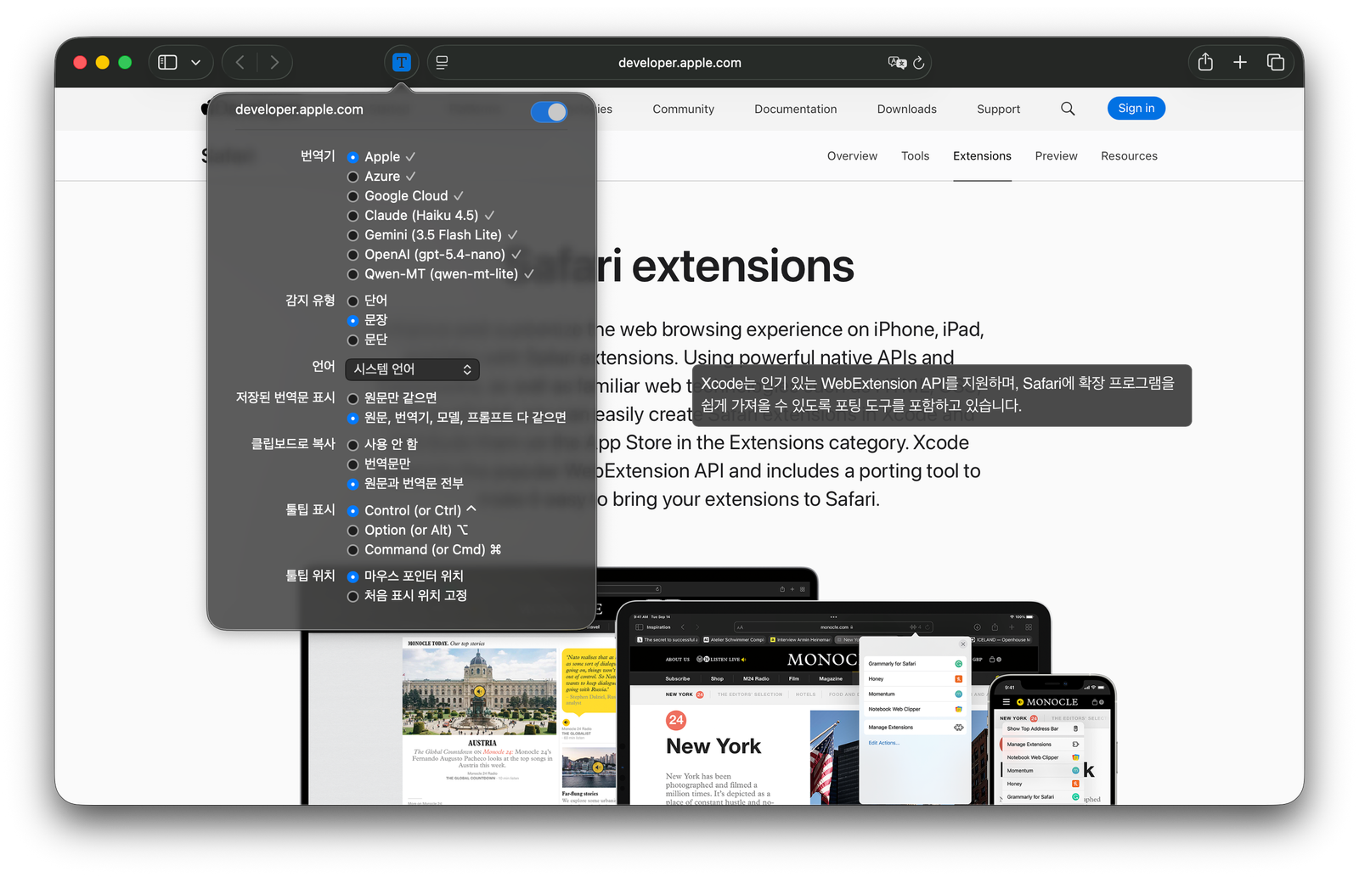Viewport: 1359px width, 877px height.
Task: Set detection type to 단어
Action: [367, 301]
